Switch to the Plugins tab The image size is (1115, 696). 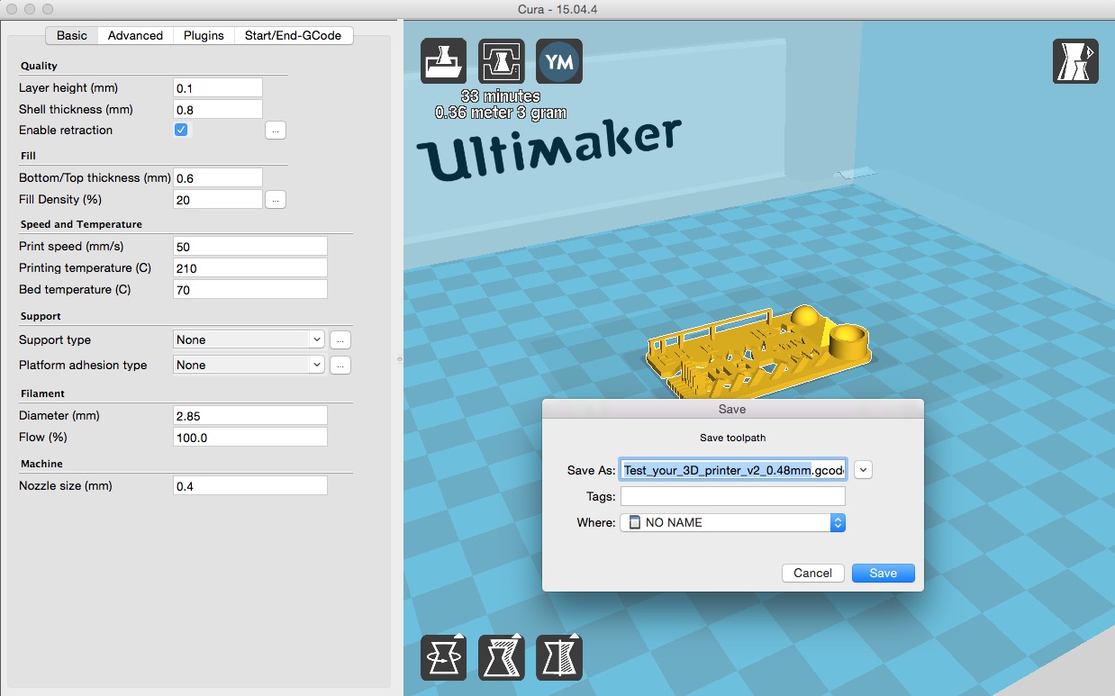point(204,35)
